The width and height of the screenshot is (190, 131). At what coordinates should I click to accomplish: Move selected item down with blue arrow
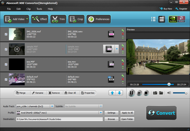coord(119,93)
